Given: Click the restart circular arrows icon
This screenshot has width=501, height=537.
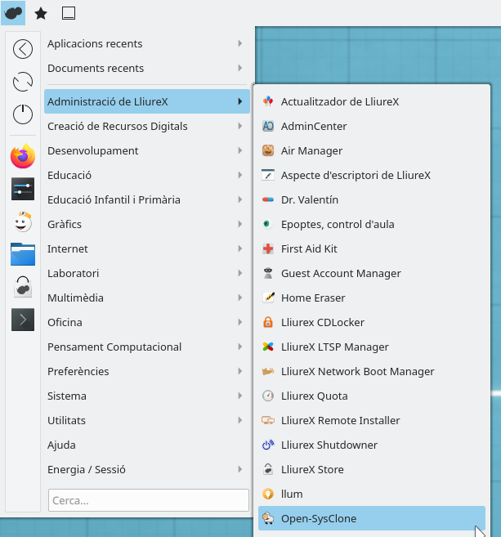Looking at the screenshot, I should [x=23, y=82].
